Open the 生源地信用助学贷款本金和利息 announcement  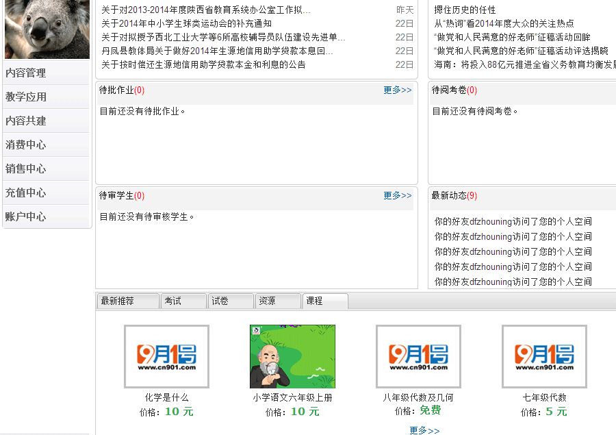pos(203,64)
